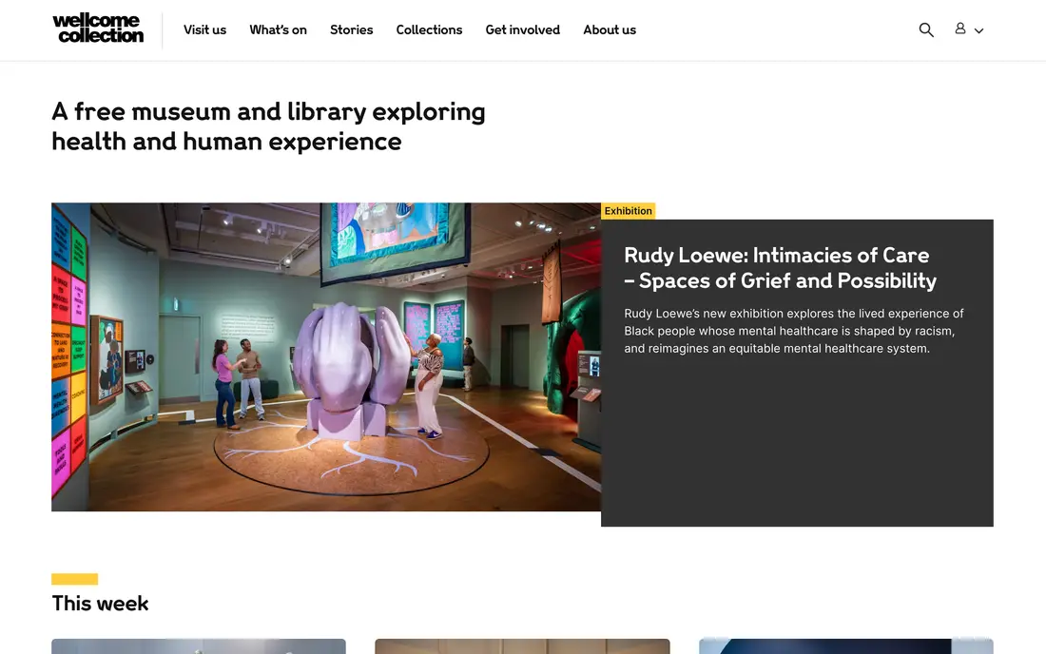Select Get involved in navigation
The height and width of the screenshot is (654, 1046).
pos(523,30)
